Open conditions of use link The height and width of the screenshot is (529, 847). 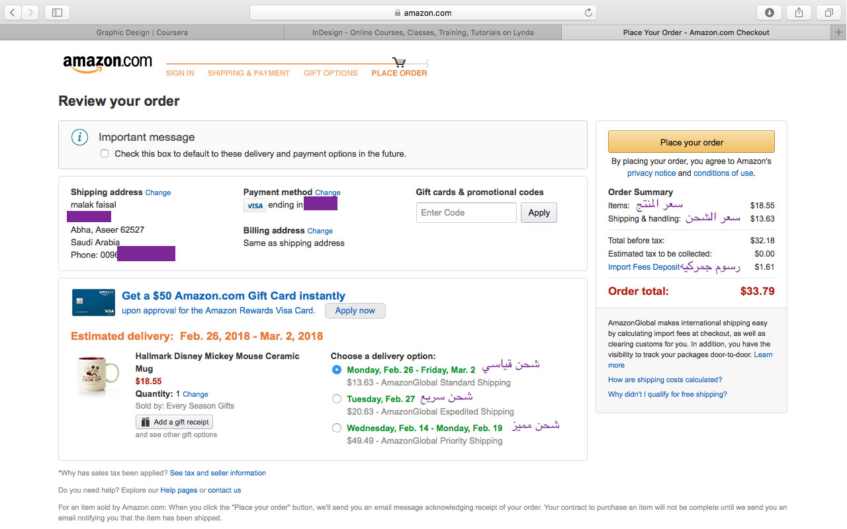pos(723,173)
